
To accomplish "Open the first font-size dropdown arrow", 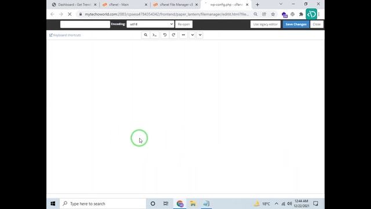I will 192,35.
